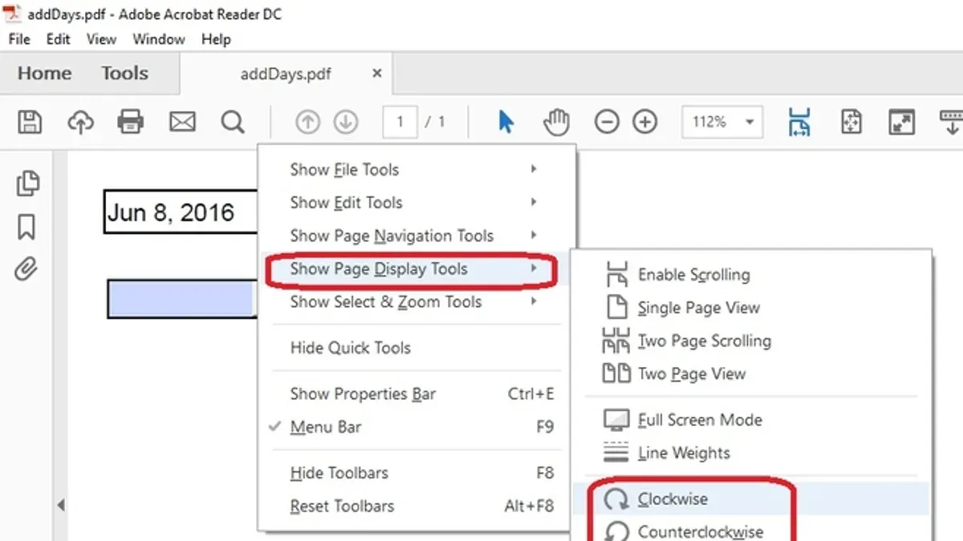Switch to the Home tab
Screen dimensions: 963x541
point(44,74)
